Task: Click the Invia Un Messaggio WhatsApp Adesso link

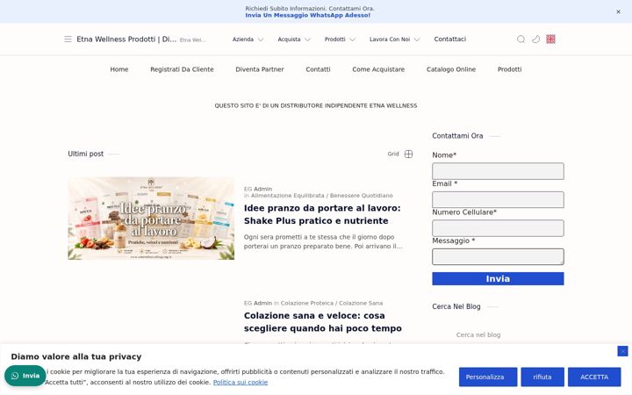Action: [307, 15]
